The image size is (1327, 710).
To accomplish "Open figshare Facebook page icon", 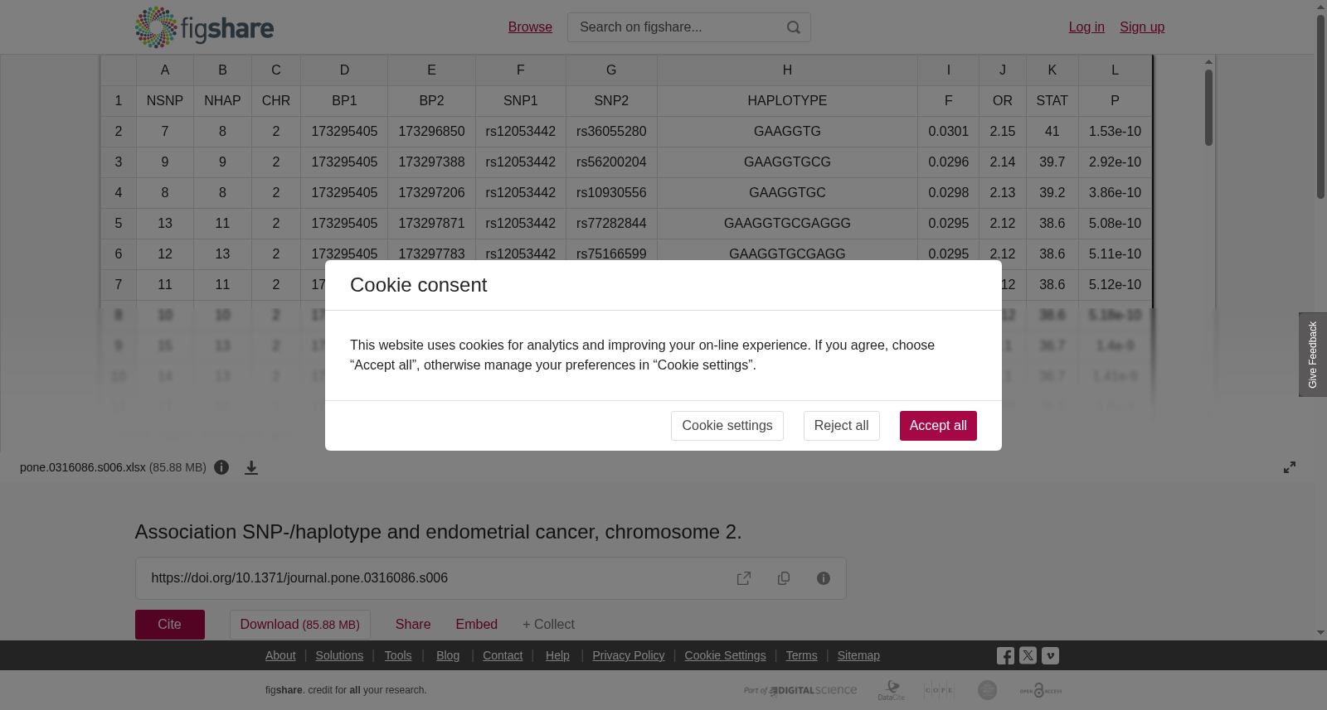I will 1005,655.
